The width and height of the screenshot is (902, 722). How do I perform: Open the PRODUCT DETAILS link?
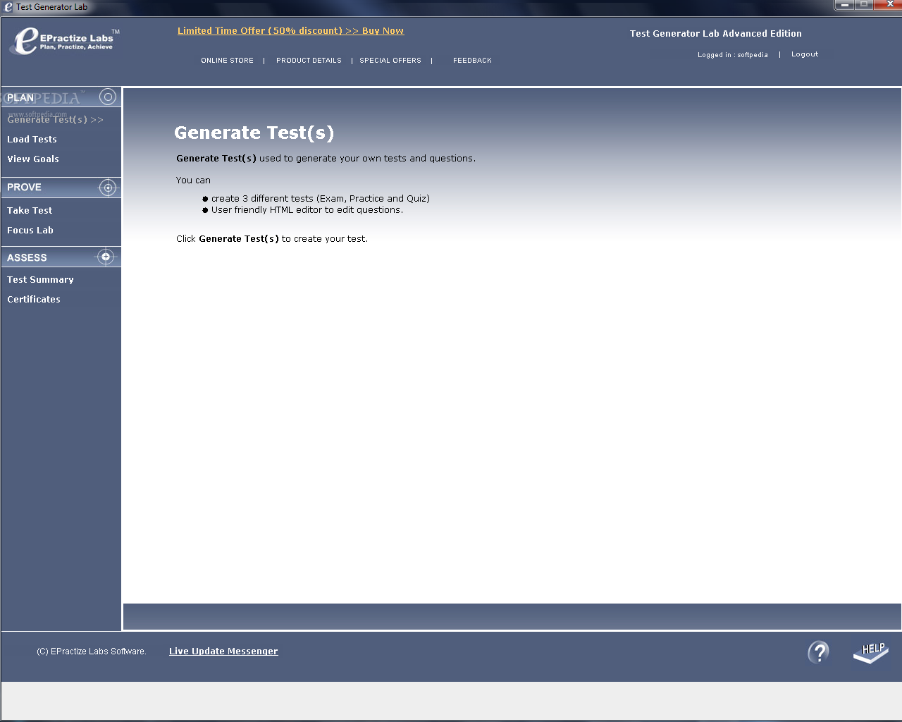tap(309, 61)
